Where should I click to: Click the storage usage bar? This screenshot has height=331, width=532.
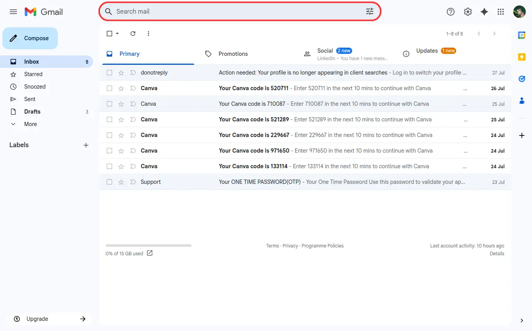pos(149,246)
